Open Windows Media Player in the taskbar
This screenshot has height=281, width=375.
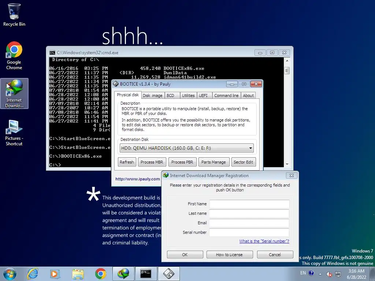[x=55, y=274]
